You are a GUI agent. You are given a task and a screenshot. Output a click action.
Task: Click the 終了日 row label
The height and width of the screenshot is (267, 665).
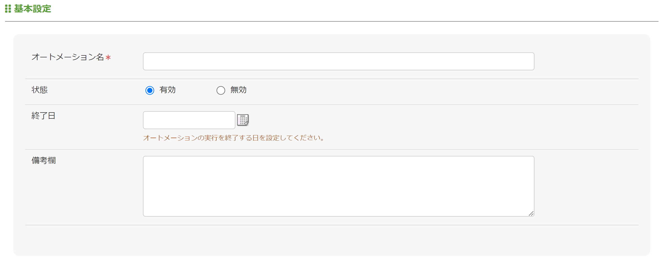pos(43,116)
